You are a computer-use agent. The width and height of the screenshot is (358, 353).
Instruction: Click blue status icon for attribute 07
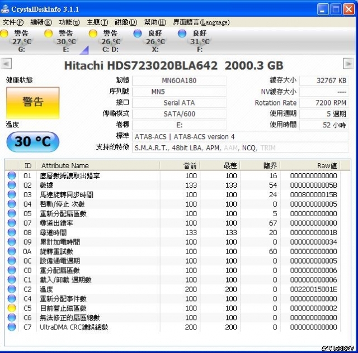tap(12, 223)
